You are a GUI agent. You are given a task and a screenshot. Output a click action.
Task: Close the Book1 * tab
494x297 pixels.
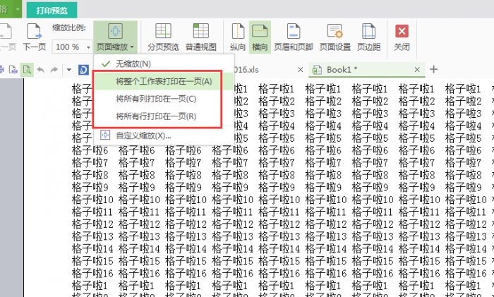[x=417, y=70]
